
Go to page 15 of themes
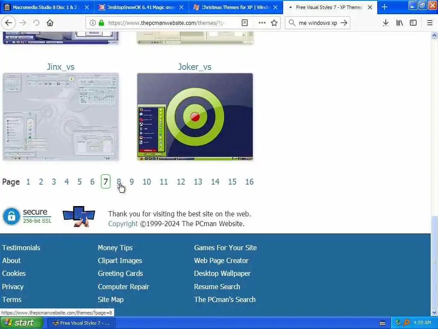[232, 182]
